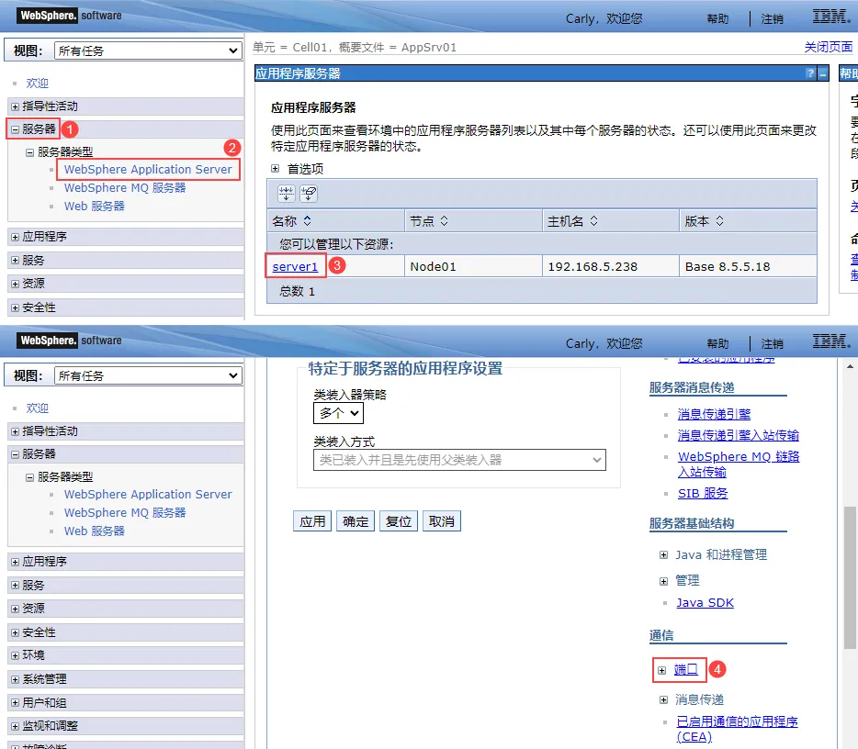
Task: Click 帮助 in upper console header
Action: coord(717,19)
